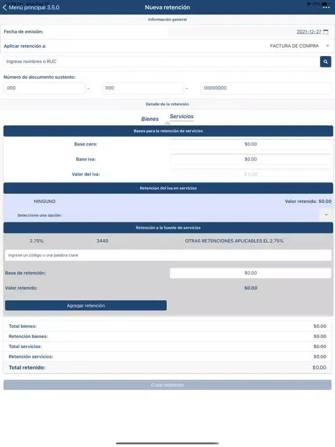Click the 2.75% retention percentage
The width and height of the screenshot is (335, 447).
click(37, 241)
